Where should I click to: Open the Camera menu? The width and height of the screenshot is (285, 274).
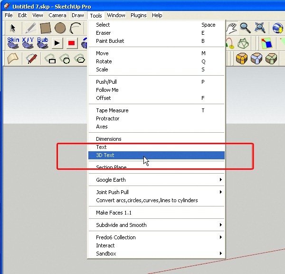click(57, 15)
